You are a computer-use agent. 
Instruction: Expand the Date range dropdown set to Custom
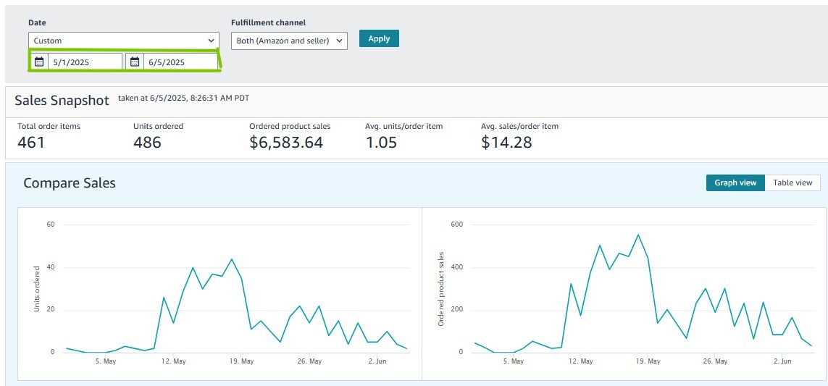click(x=124, y=41)
